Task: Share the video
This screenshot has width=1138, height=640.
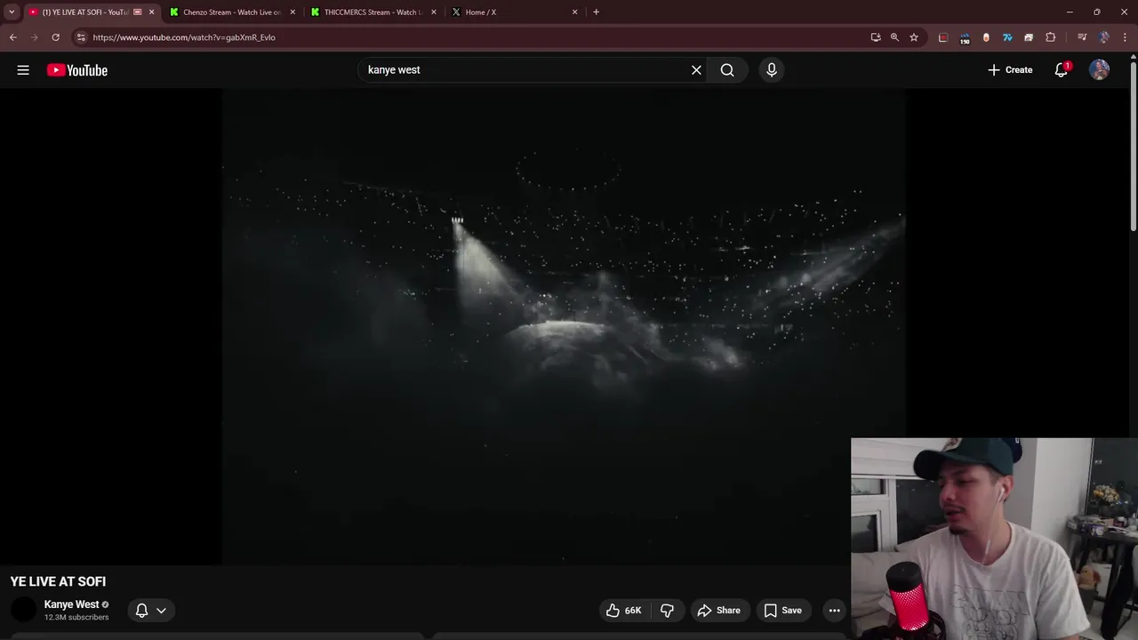Action: click(x=718, y=611)
